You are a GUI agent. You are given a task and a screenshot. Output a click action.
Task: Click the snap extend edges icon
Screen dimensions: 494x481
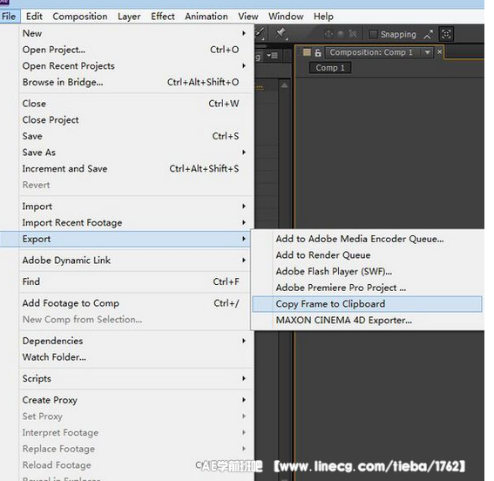click(428, 34)
